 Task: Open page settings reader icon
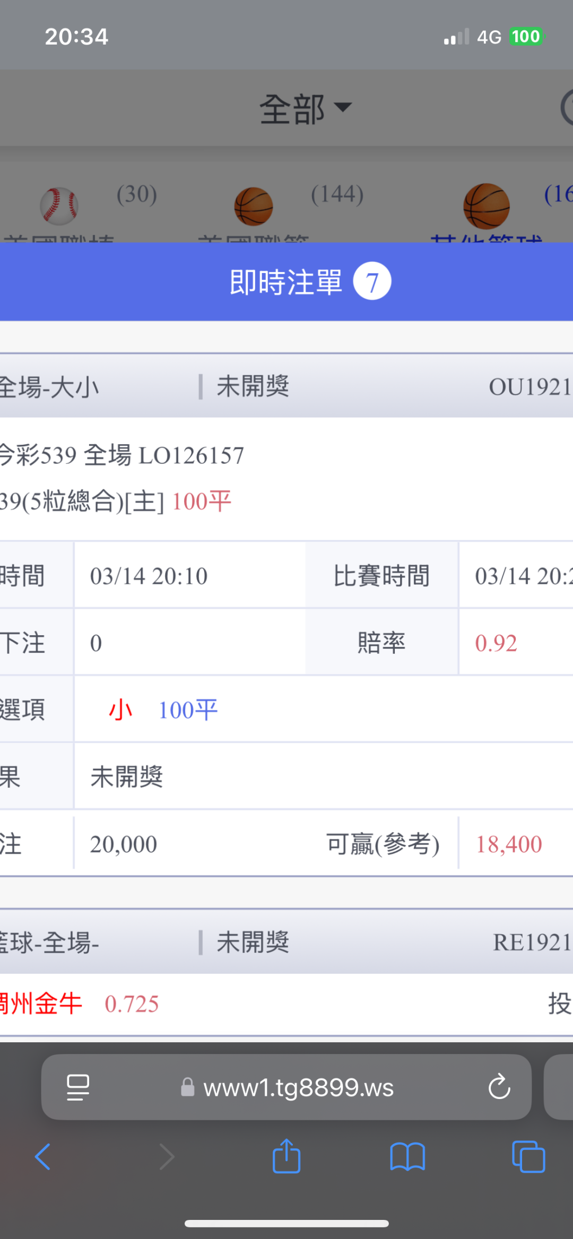point(78,1087)
